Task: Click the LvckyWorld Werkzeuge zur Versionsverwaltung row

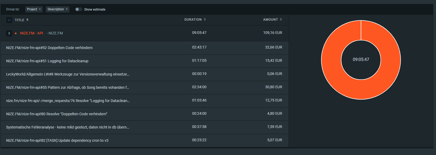Action: (x=68, y=74)
